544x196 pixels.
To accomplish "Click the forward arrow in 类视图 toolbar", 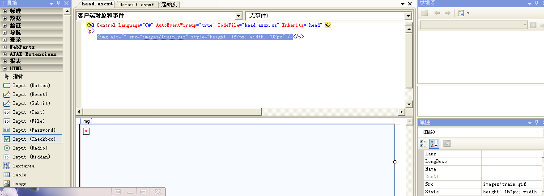I will pyautogui.click(x=447, y=13).
